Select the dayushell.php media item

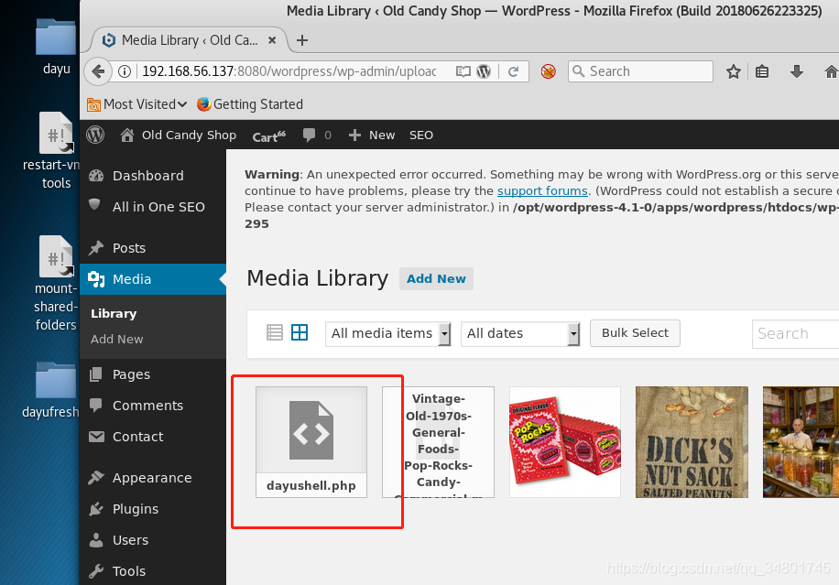coord(311,442)
